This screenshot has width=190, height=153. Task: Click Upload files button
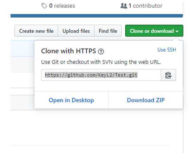76,31
